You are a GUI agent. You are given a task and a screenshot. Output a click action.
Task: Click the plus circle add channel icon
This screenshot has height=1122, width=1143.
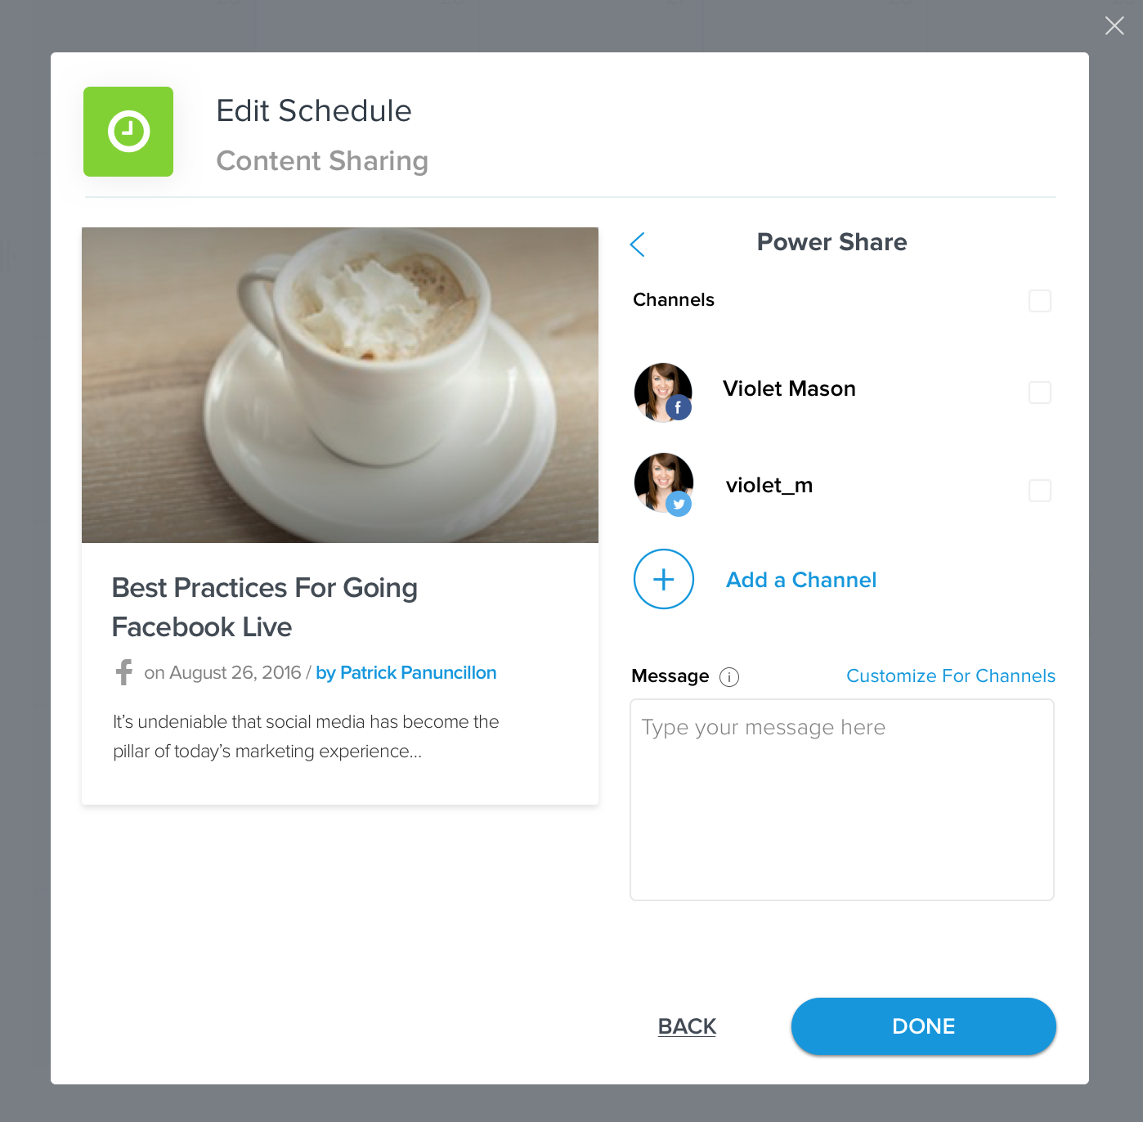[x=664, y=579]
